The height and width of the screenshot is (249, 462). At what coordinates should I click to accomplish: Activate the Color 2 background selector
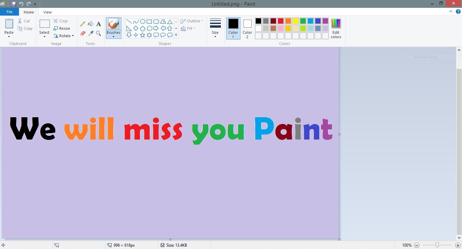247,28
